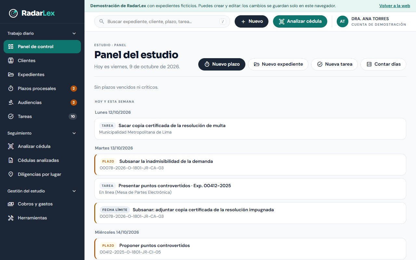Click the Nuevo button in top bar
The width and height of the screenshot is (416, 260).
click(252, 21)
